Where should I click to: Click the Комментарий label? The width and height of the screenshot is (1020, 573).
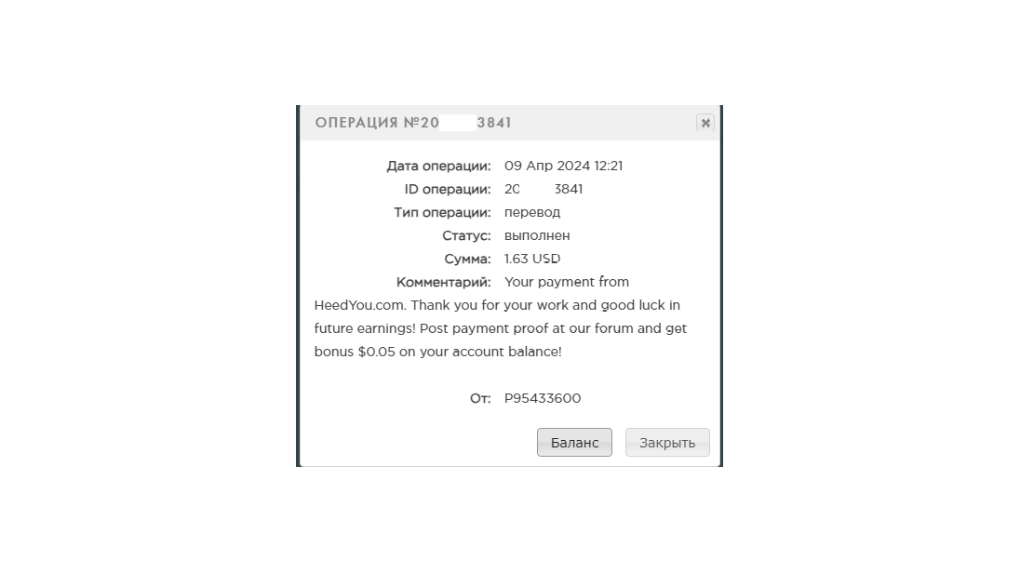pos(444,282)
